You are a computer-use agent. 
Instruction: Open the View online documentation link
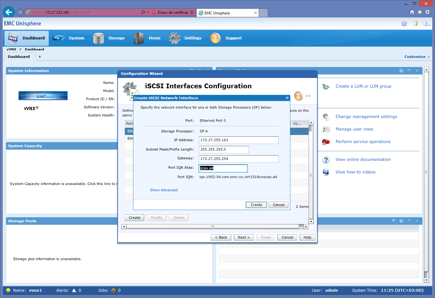tap(363, 160)
